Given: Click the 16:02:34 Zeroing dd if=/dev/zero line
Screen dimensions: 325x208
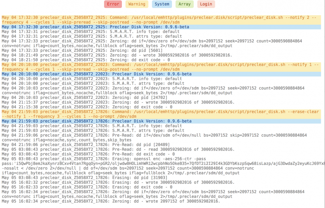Looking at the screenshot, I should [x=153, y=194].
